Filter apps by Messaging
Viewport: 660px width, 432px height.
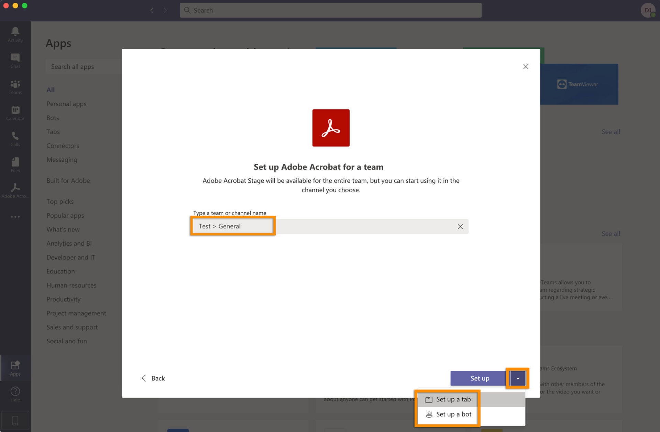62,160
